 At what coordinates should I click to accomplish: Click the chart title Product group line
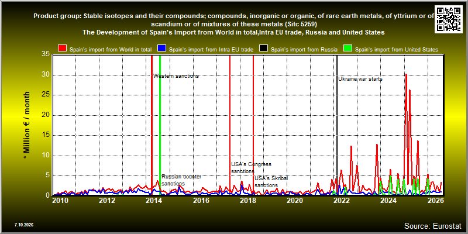(233, 20)
